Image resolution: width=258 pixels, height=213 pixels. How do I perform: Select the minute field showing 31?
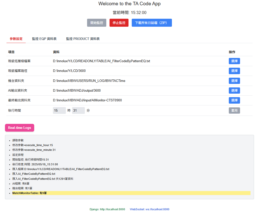pyautogui.click(x=78, y=110)
